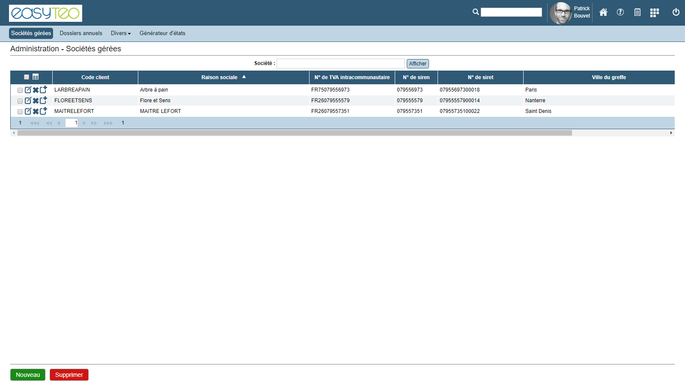This screenshot has height=385, width=685.
Task: Click the horizontal scrollbar under the table
Action: (295, 133)
